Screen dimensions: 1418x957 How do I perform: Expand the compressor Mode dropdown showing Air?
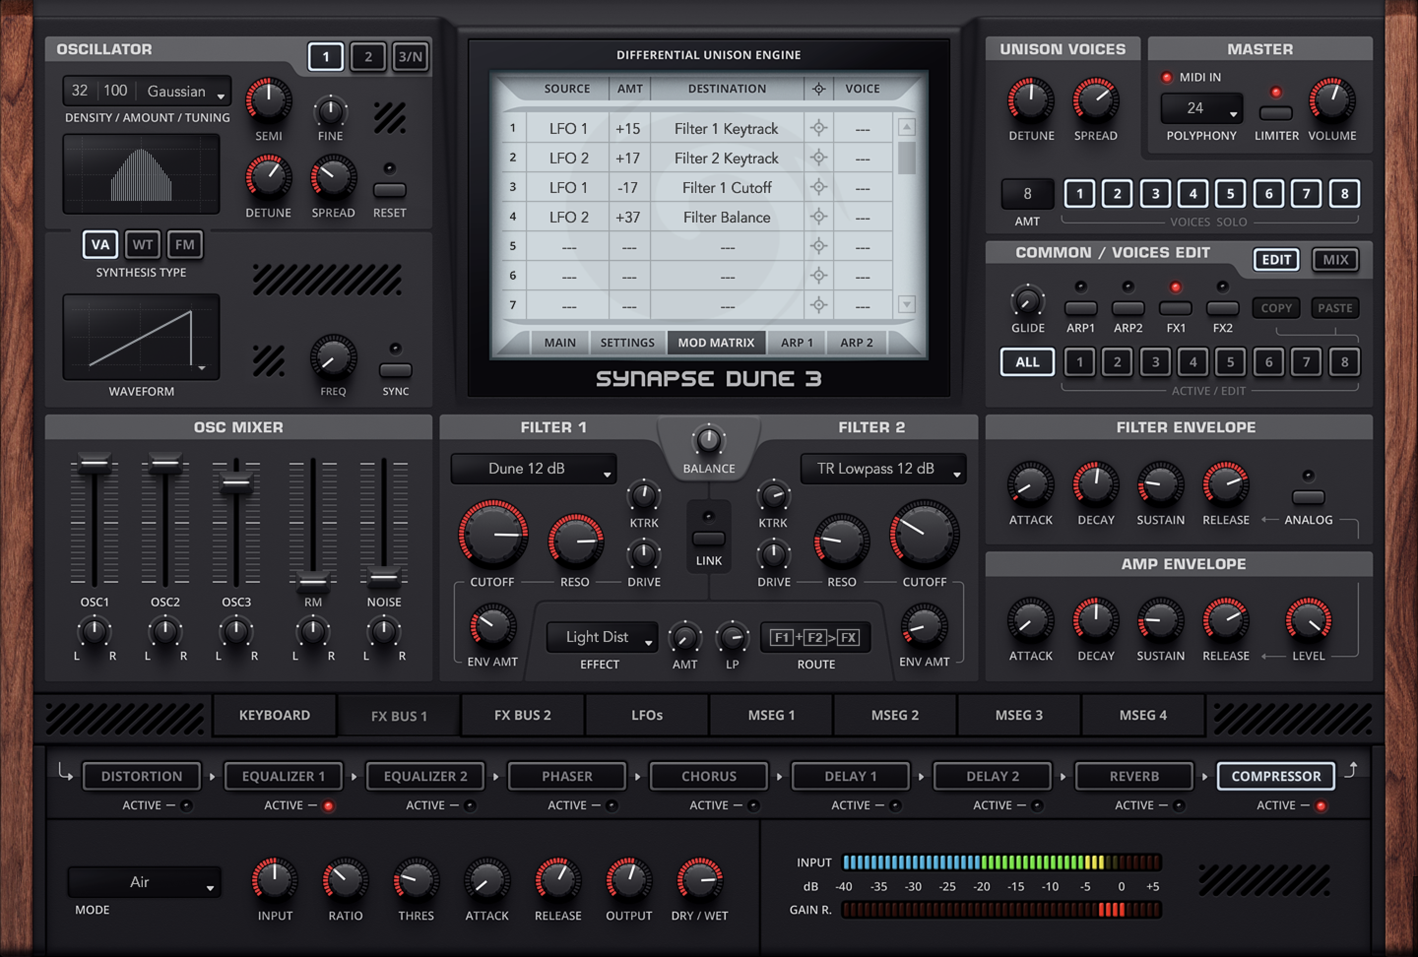(x=144, y=882)
